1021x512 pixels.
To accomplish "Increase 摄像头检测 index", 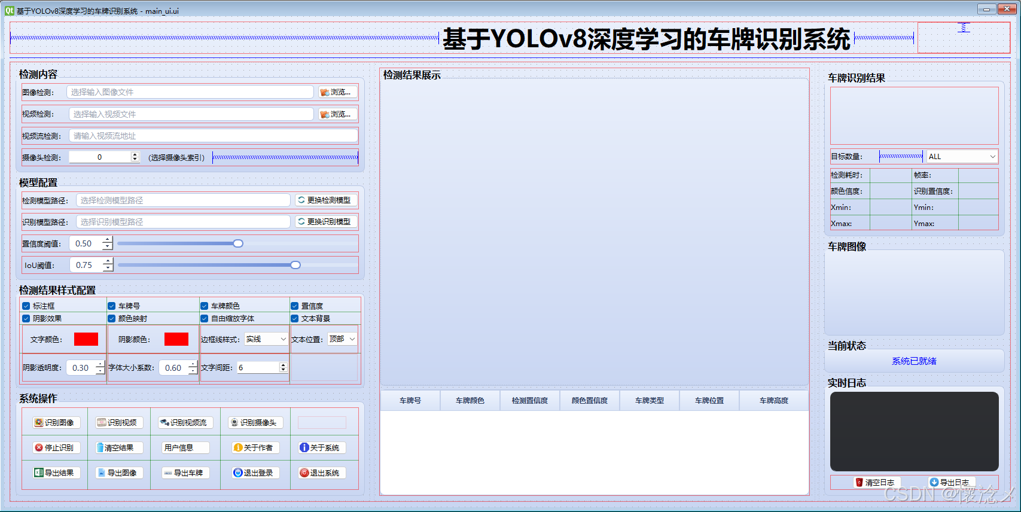I will click(135, 154).
